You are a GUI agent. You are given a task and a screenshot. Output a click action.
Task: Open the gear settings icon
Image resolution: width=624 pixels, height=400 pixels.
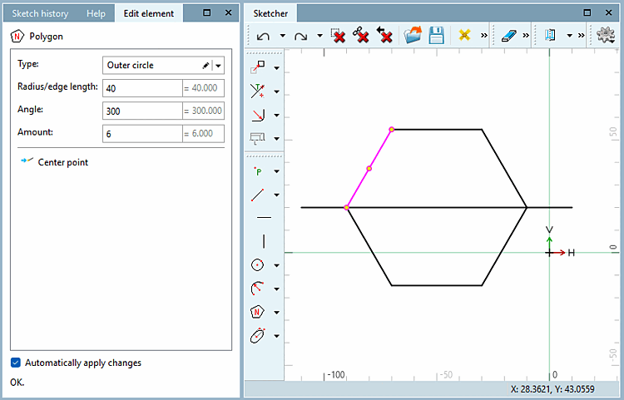pos(606,35)
